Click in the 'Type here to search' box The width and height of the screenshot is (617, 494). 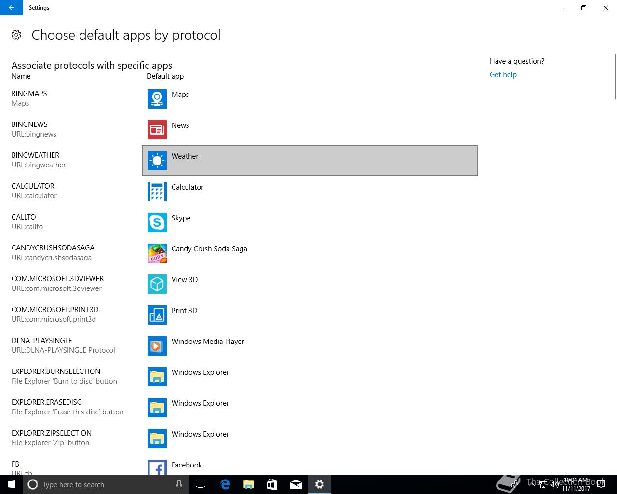pos(106,484)
